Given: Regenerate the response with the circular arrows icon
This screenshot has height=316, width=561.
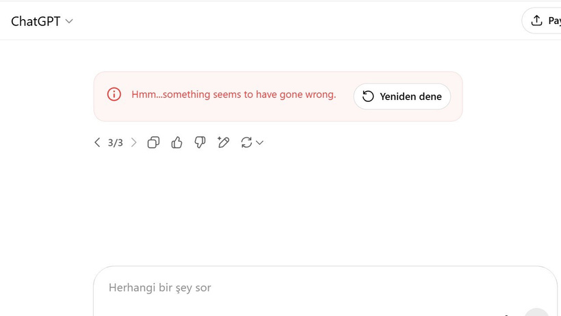Looking at the screenshot, I should coord(246,142).
